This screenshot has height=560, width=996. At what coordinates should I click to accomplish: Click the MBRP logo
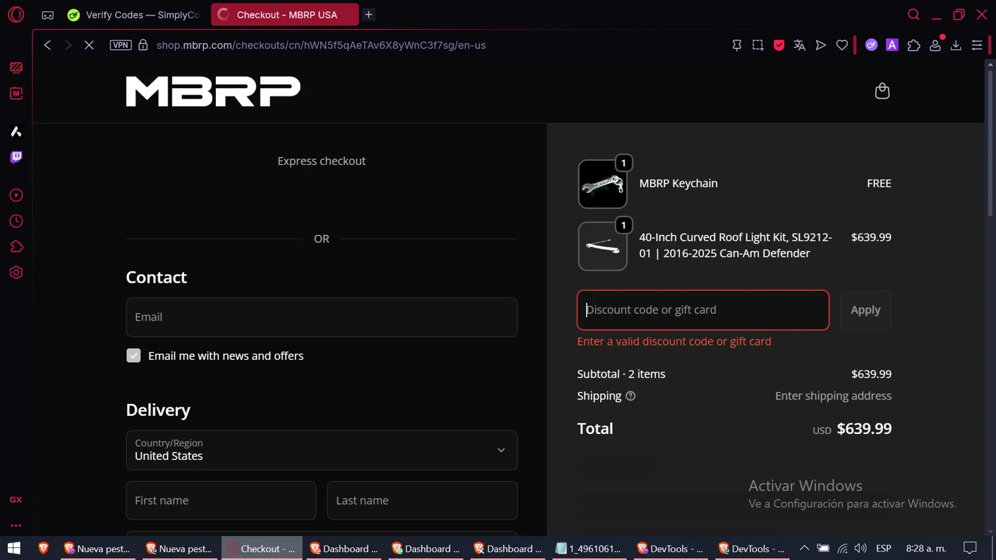click(x=213, y=91)
